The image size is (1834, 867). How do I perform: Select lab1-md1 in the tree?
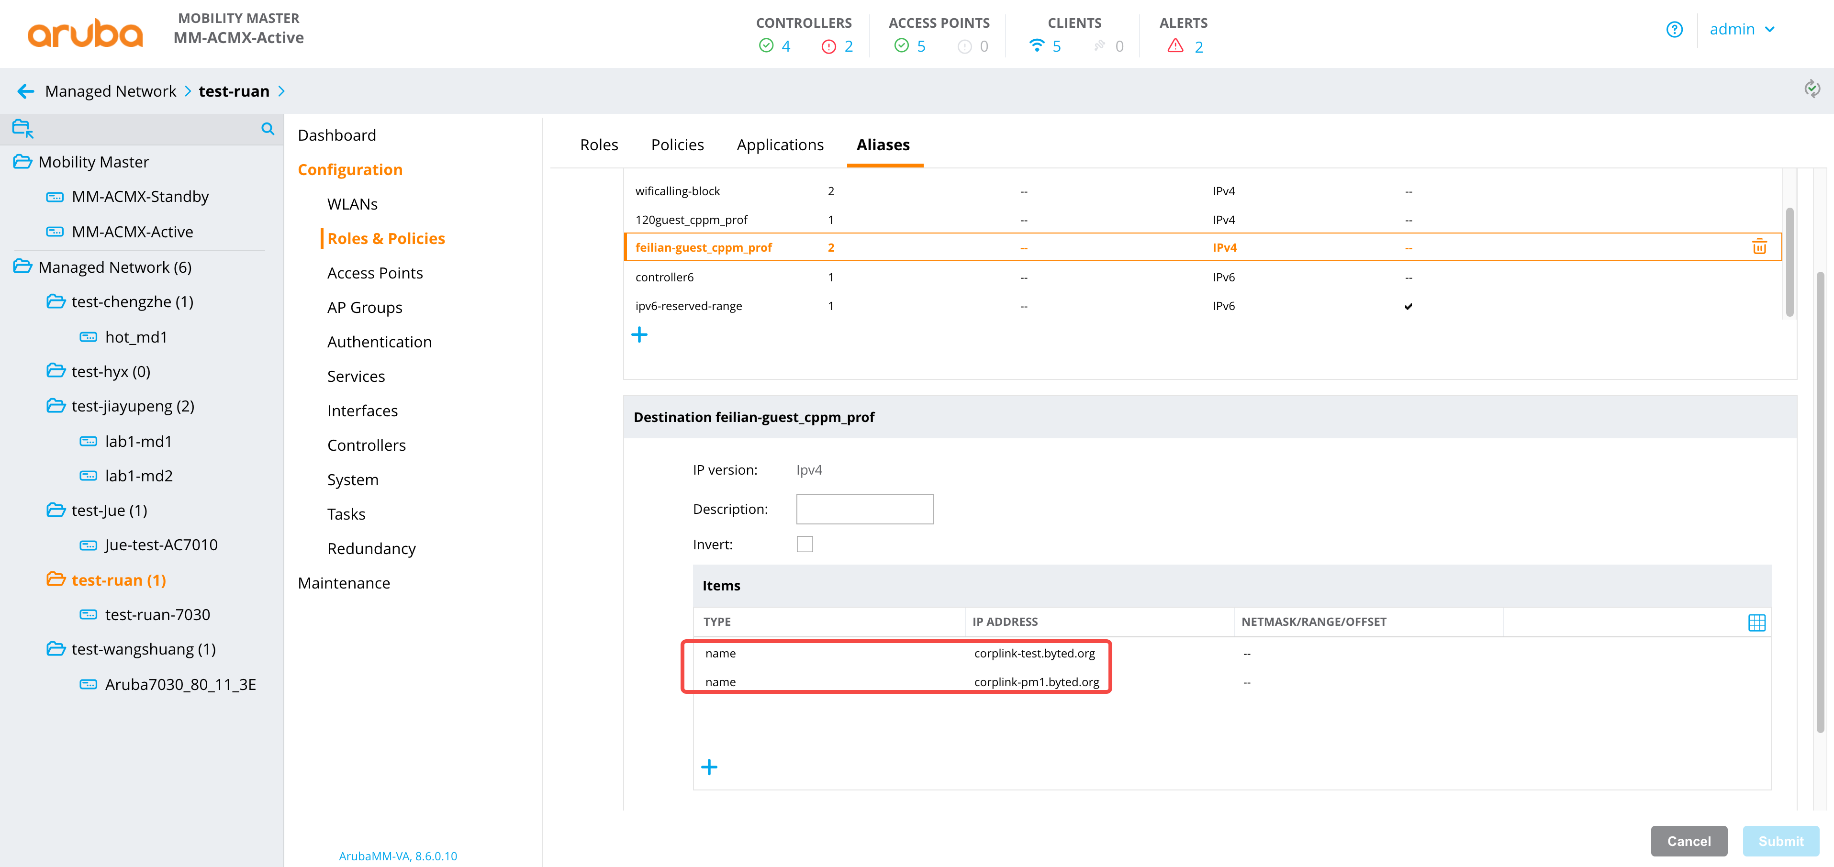pyautogui.click(x=139, y=441)
